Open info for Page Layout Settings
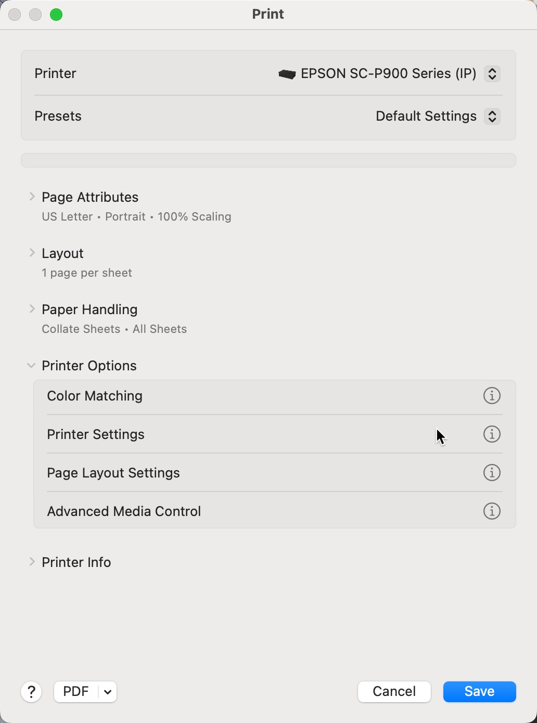Image resolution: width=537 pixels, height=723 pixels. [x=492, y=473]
